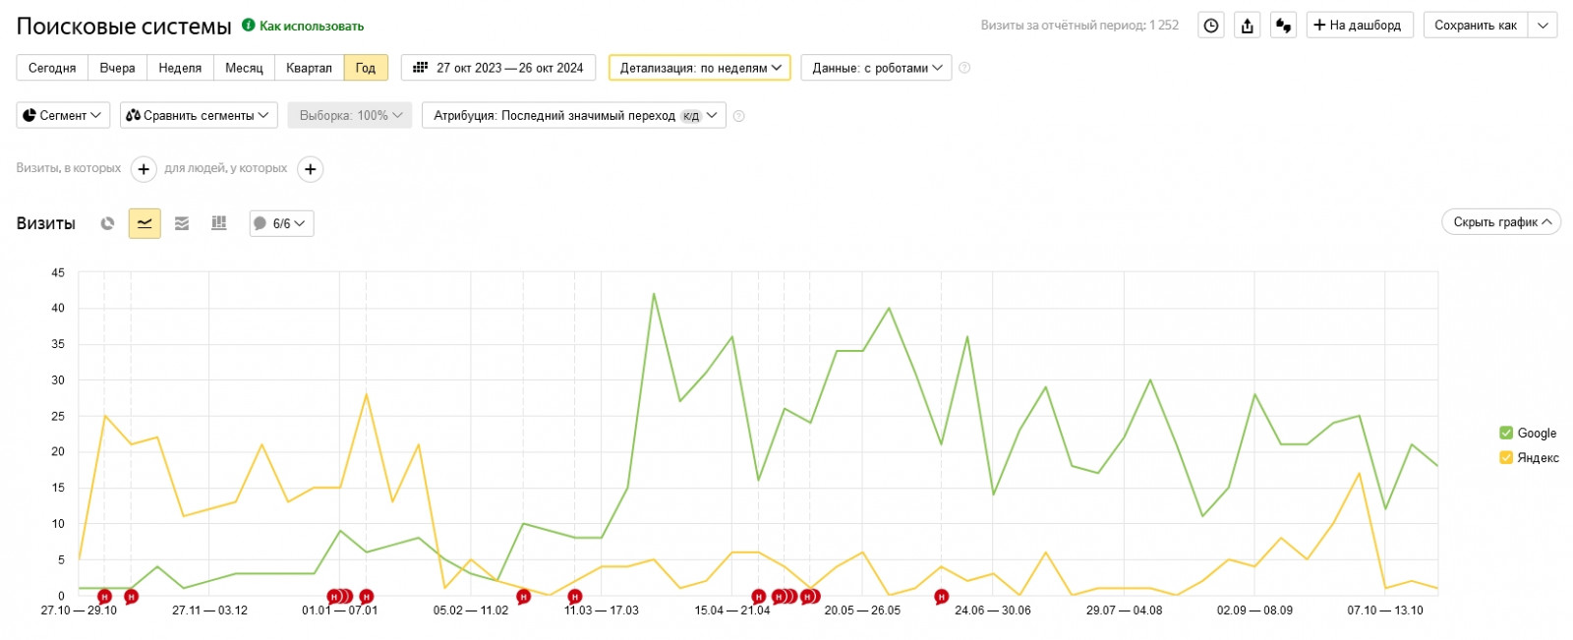Click the export/share report icon
Viewport: 1573px width, 640px height.
pos(1248,26)
